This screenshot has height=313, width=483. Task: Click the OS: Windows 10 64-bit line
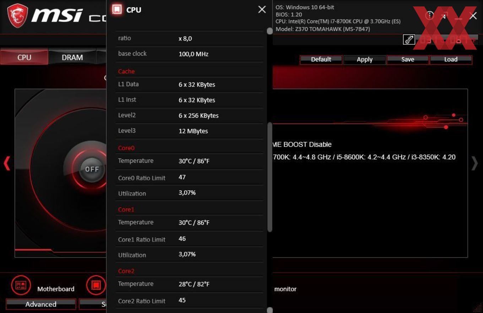coord(305,7)
